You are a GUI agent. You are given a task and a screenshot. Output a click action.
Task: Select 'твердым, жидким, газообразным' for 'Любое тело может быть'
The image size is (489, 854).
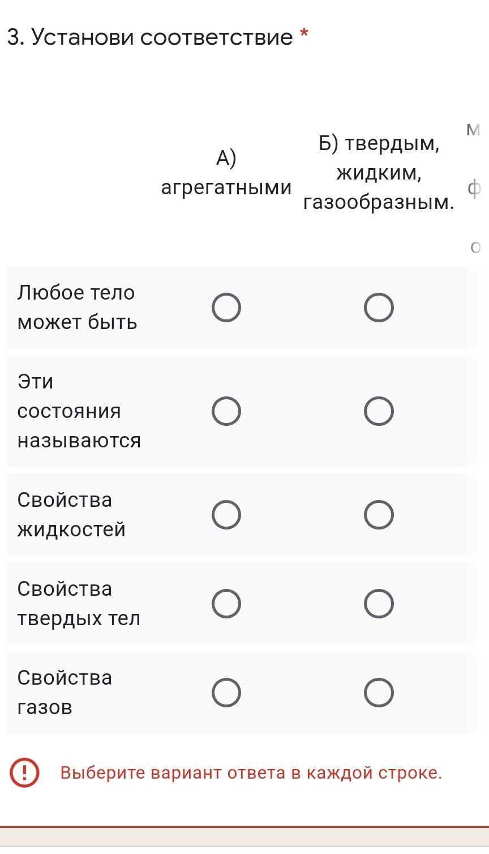379,308
